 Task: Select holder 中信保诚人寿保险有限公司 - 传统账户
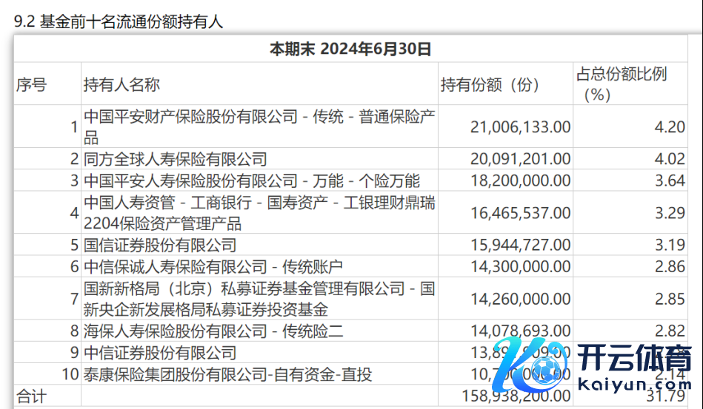[213, 267]
